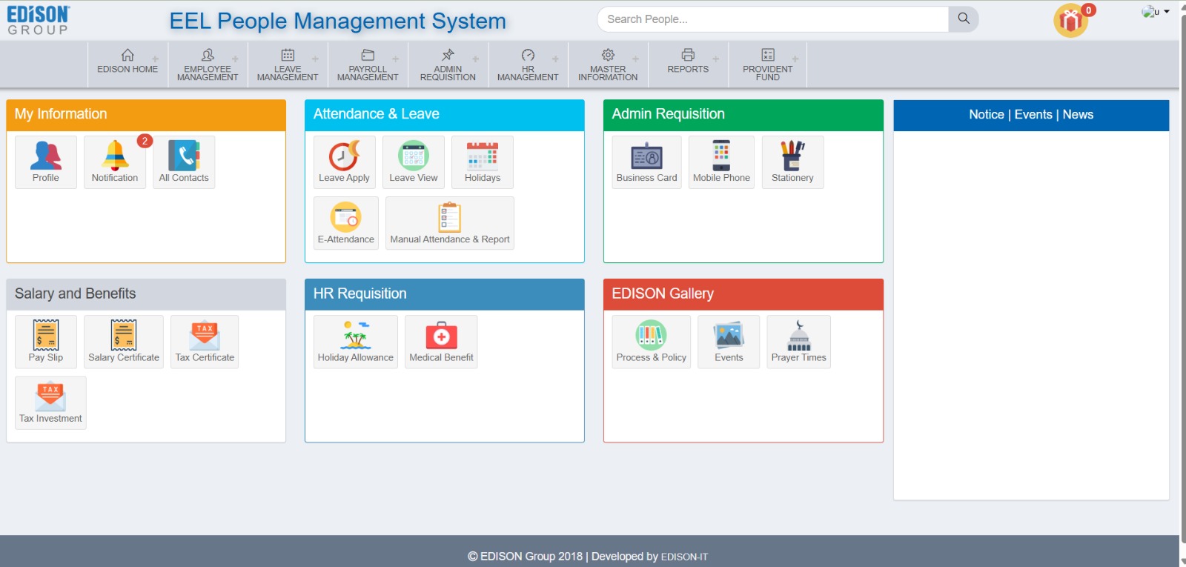Open Employee Management menu
This screenshot has width=1186, height=567.
208,65
